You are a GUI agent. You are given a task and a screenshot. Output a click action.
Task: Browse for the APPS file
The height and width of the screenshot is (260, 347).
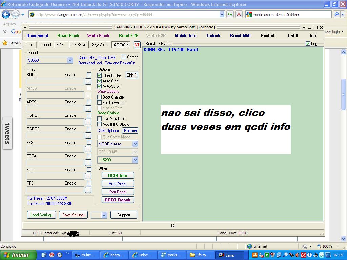[x=88, y=109]
